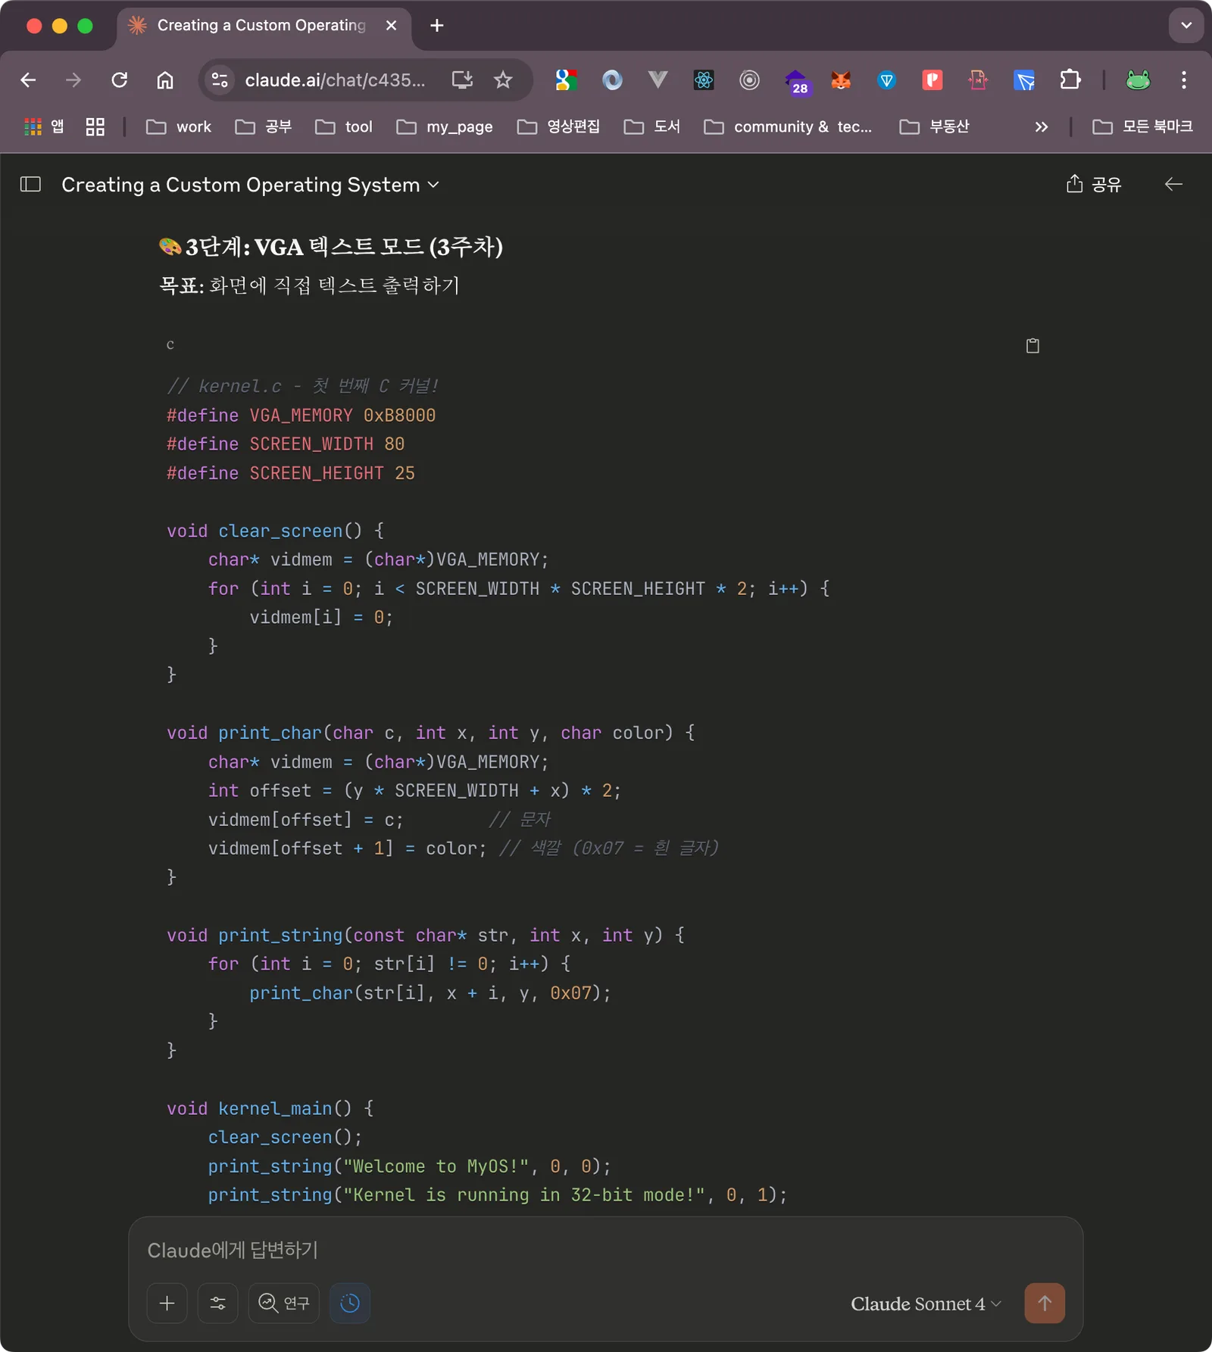Open the MetaMask fox extension
Image resolution: width=1212 pixels, height=1352 pixels.
[x=841, y=79]
